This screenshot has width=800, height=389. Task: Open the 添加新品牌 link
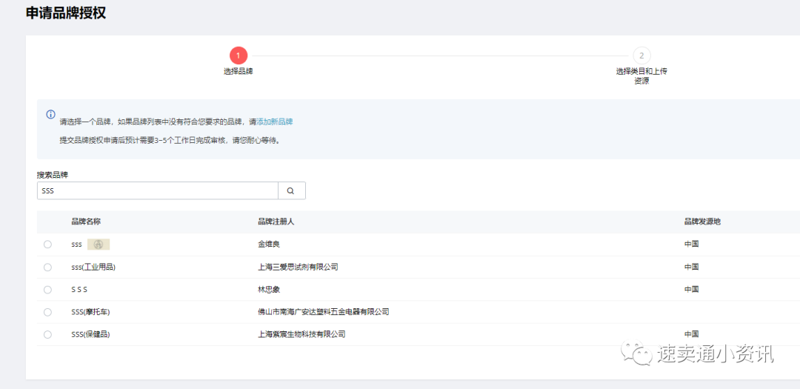pyautogui.click(x=274, y=122)
